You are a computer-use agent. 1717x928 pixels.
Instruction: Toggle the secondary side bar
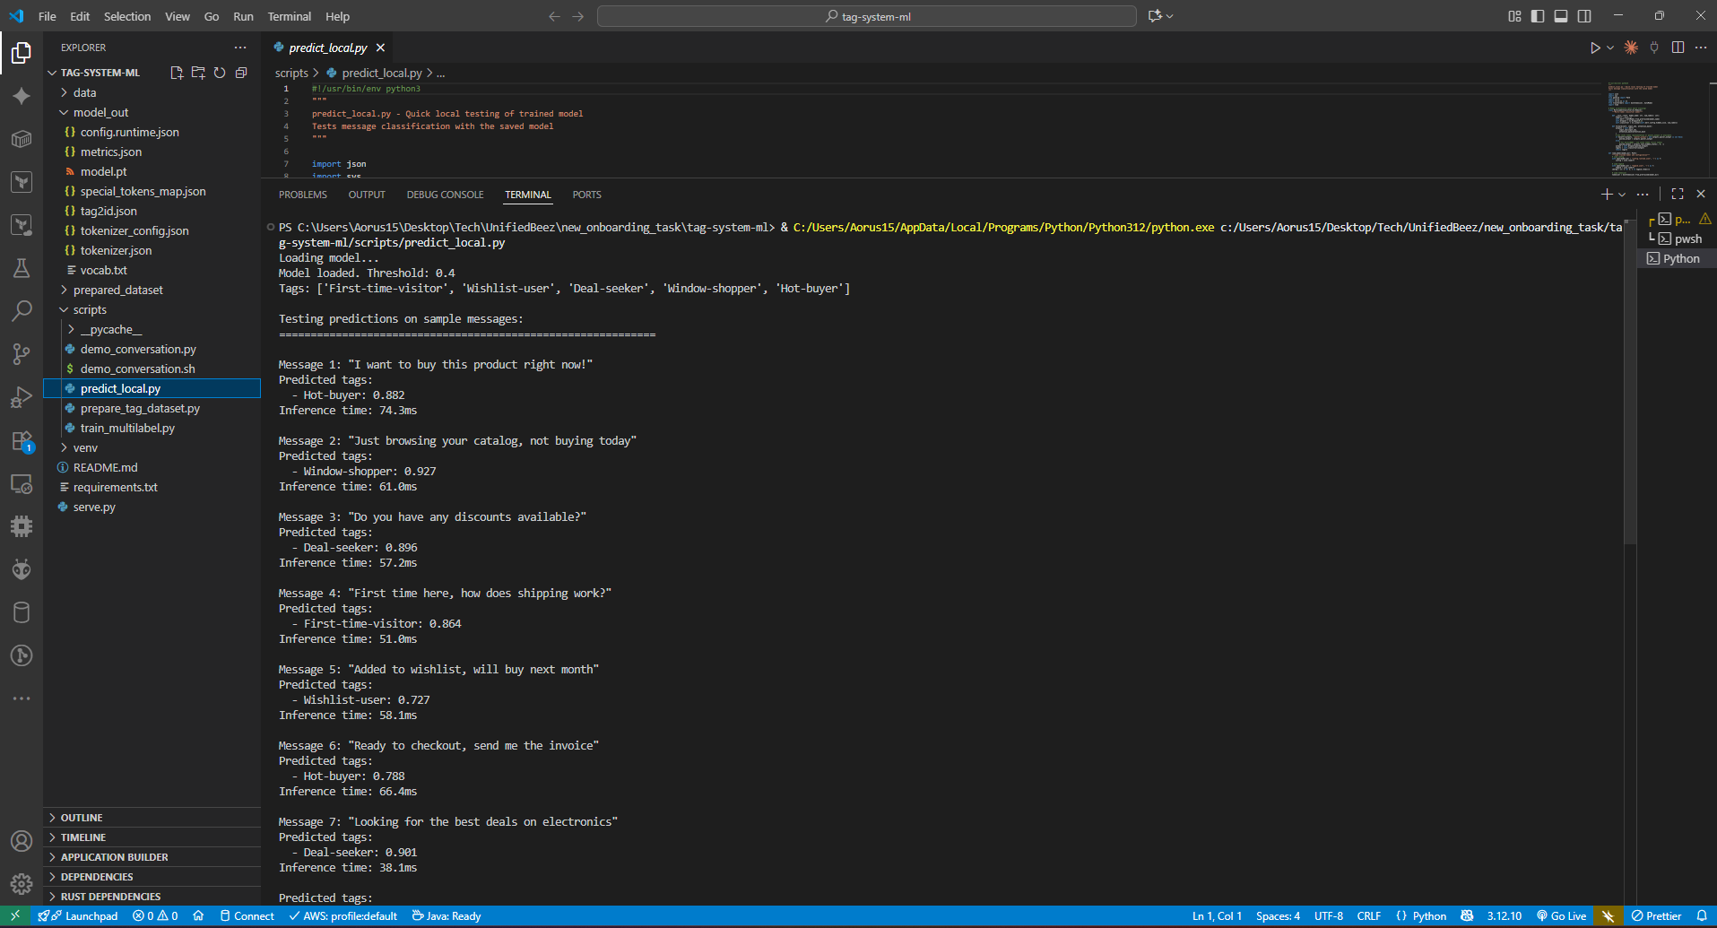point(1584,15)
